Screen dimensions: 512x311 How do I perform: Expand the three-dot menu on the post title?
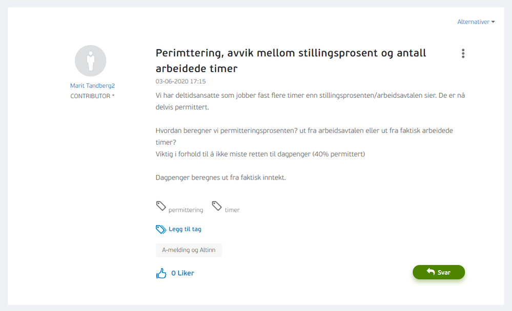(x=463, y=53)
